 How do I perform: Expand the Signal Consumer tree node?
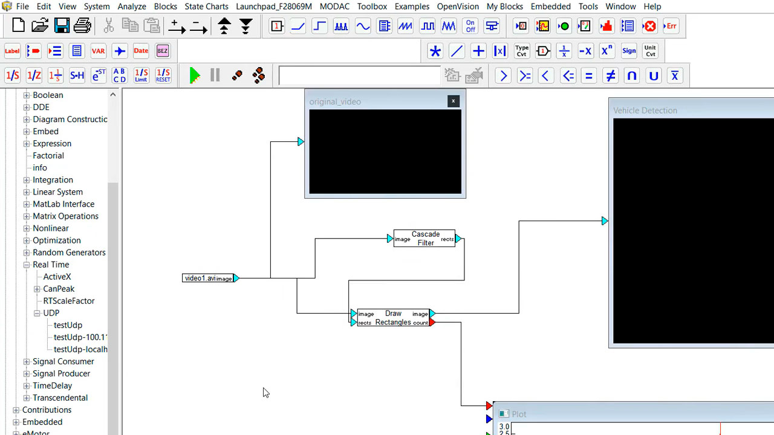(x=27, y=361)
